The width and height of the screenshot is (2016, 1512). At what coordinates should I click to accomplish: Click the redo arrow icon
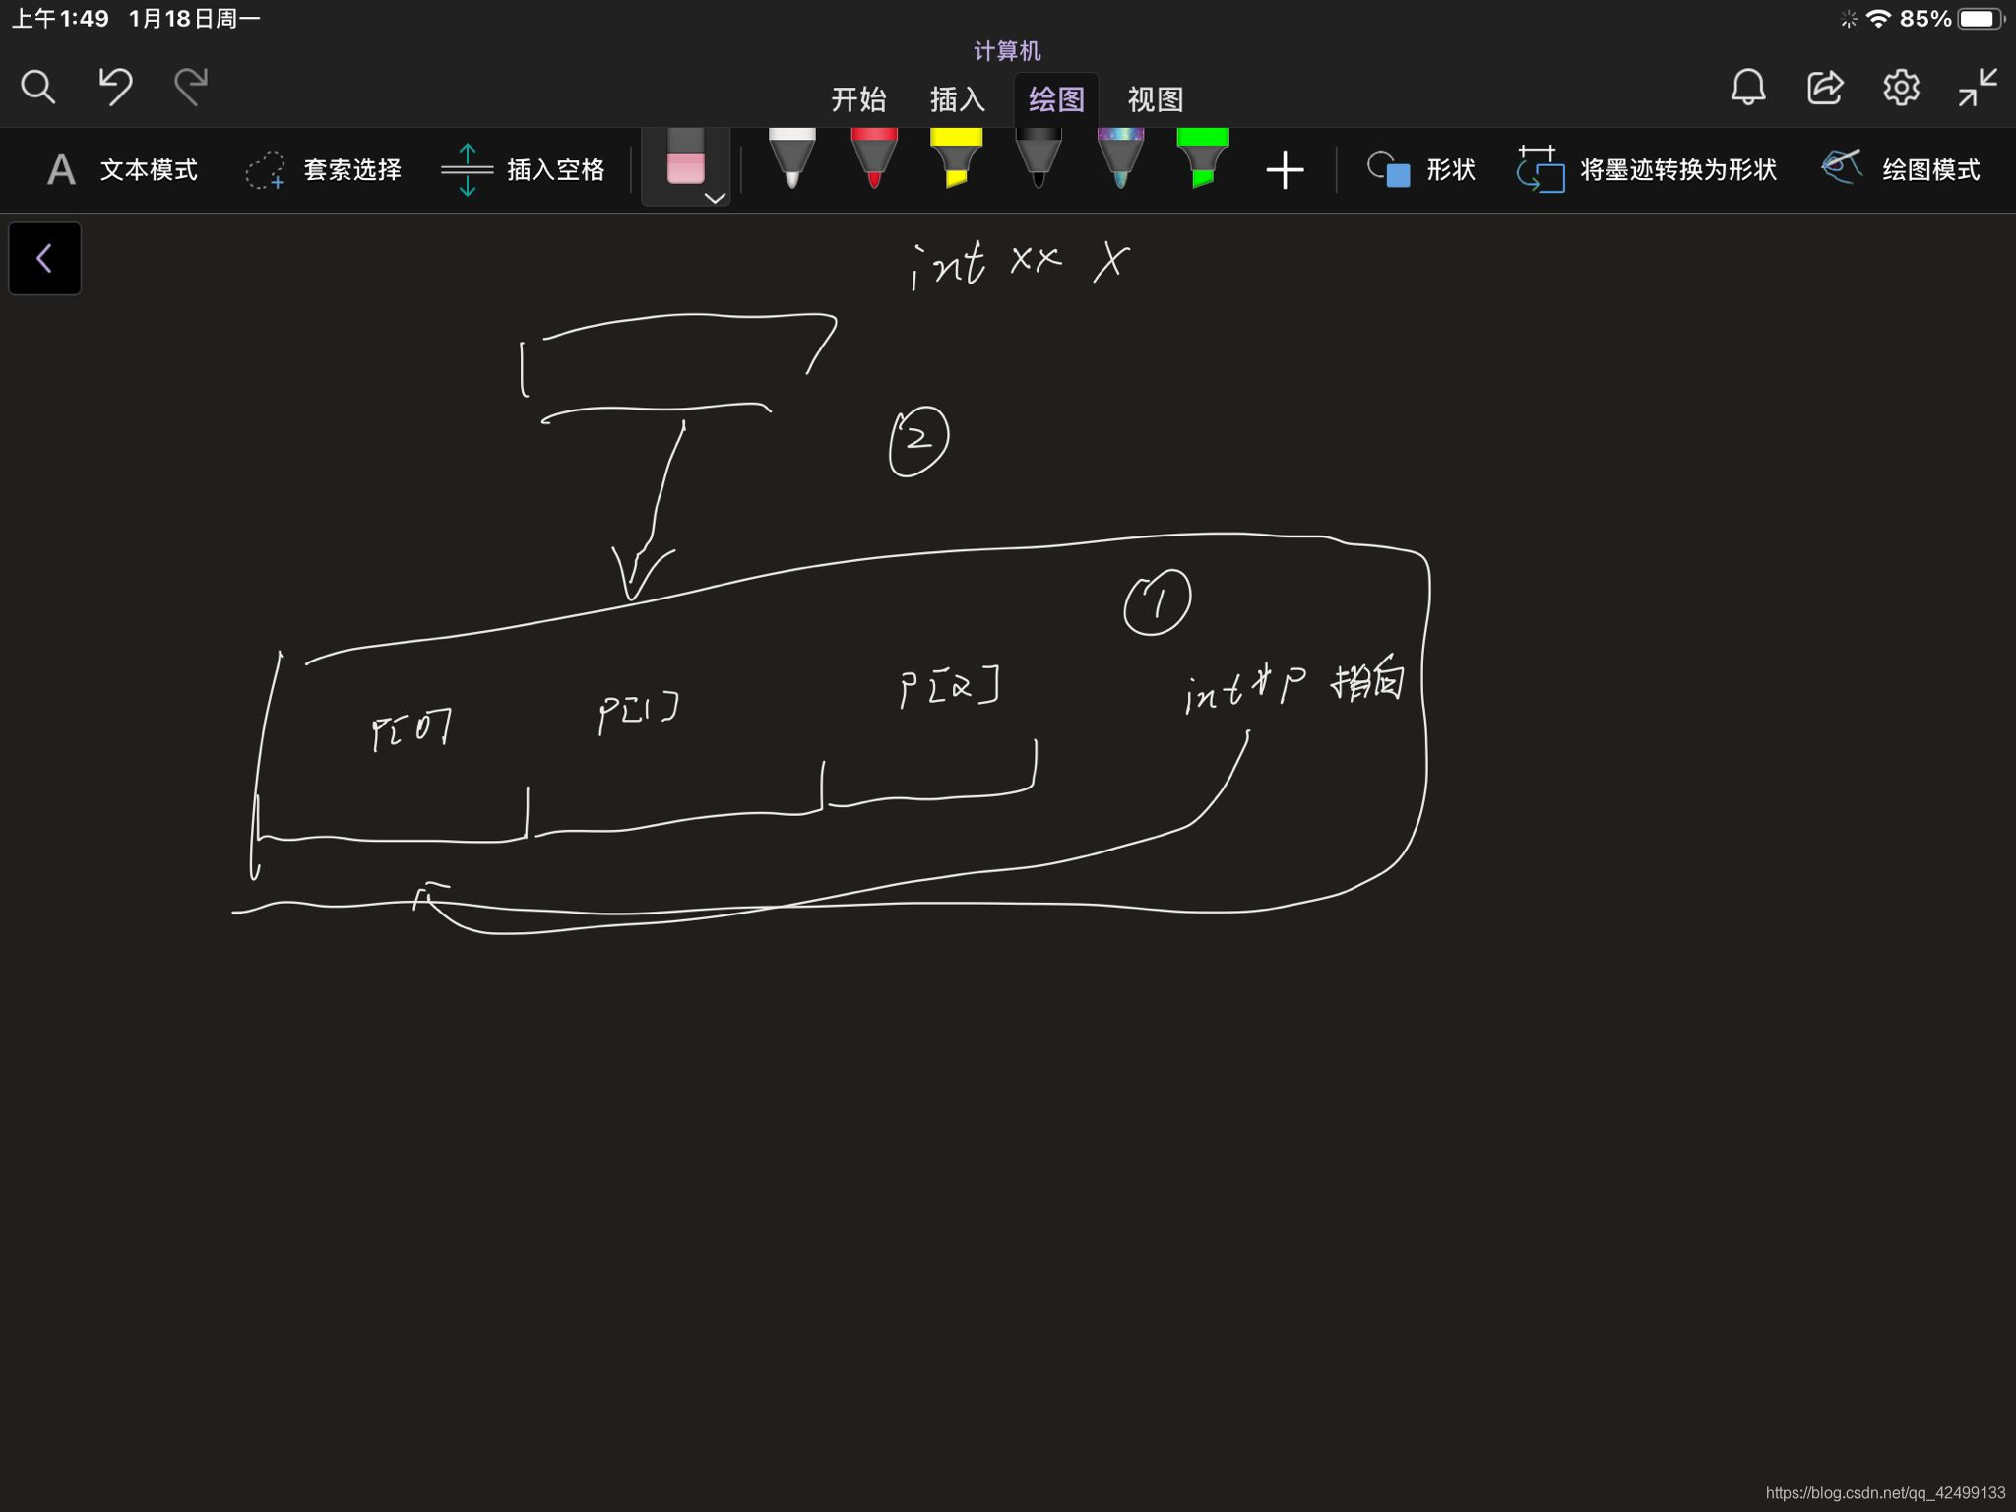[x=191, y=87]
